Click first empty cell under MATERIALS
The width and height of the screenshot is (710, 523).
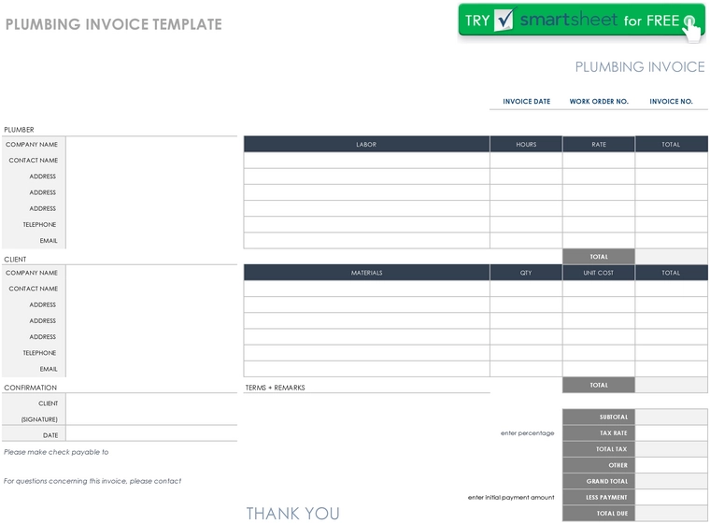[366, 289]
